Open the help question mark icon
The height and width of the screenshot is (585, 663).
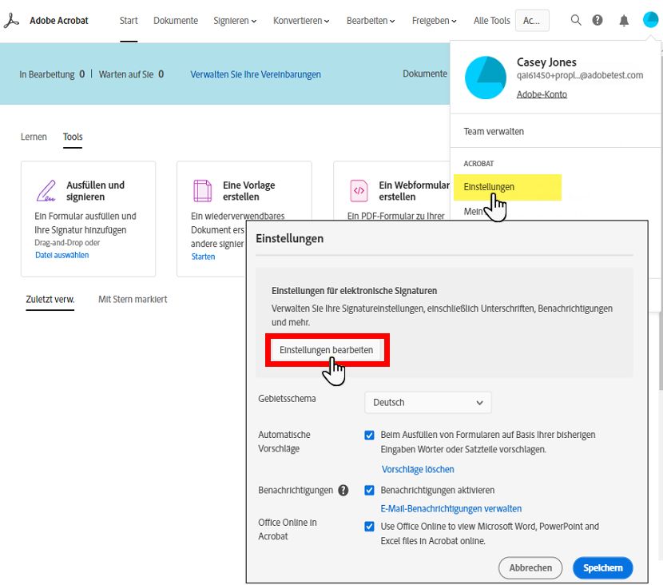point(597,20)
